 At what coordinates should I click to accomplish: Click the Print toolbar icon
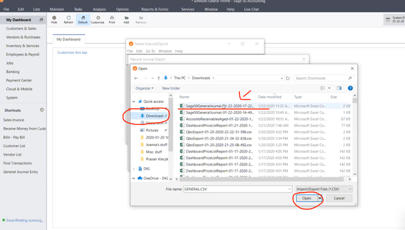pos(112,18)
